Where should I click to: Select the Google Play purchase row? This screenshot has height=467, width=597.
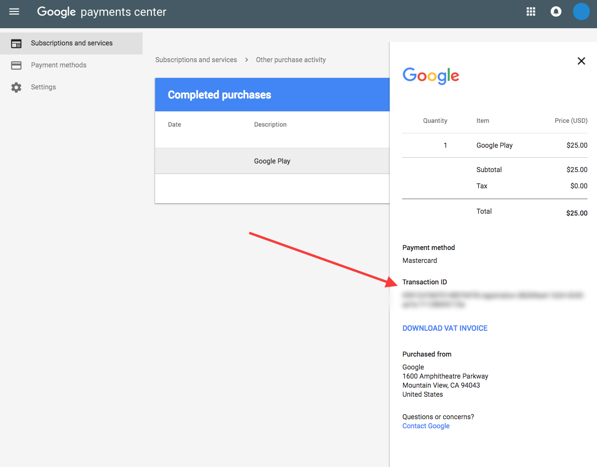click(x=272, y=161)
